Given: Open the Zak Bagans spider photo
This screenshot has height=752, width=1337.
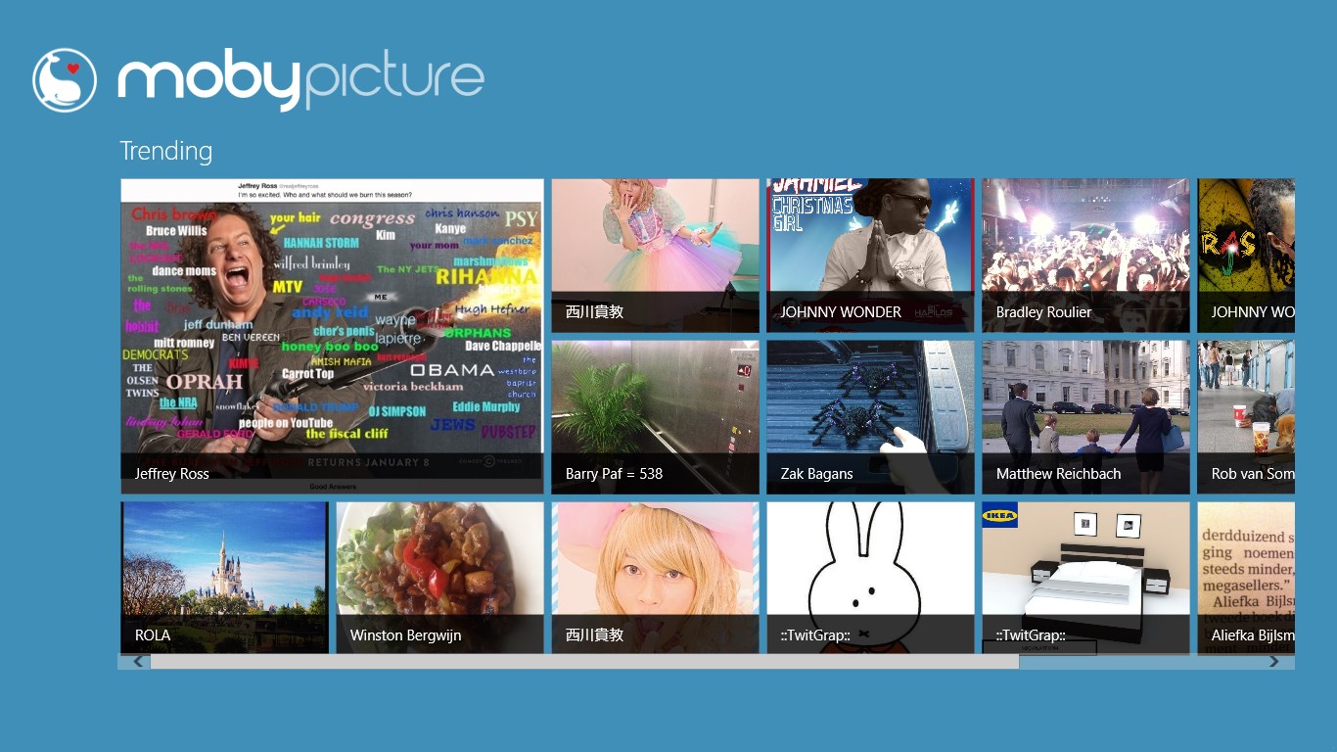Looking at the screenshot, I should (x=870, y=416).
